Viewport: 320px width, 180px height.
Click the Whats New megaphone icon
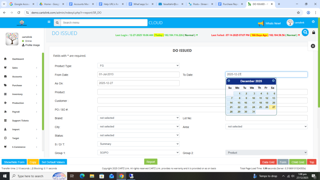(x=261, y=23)
